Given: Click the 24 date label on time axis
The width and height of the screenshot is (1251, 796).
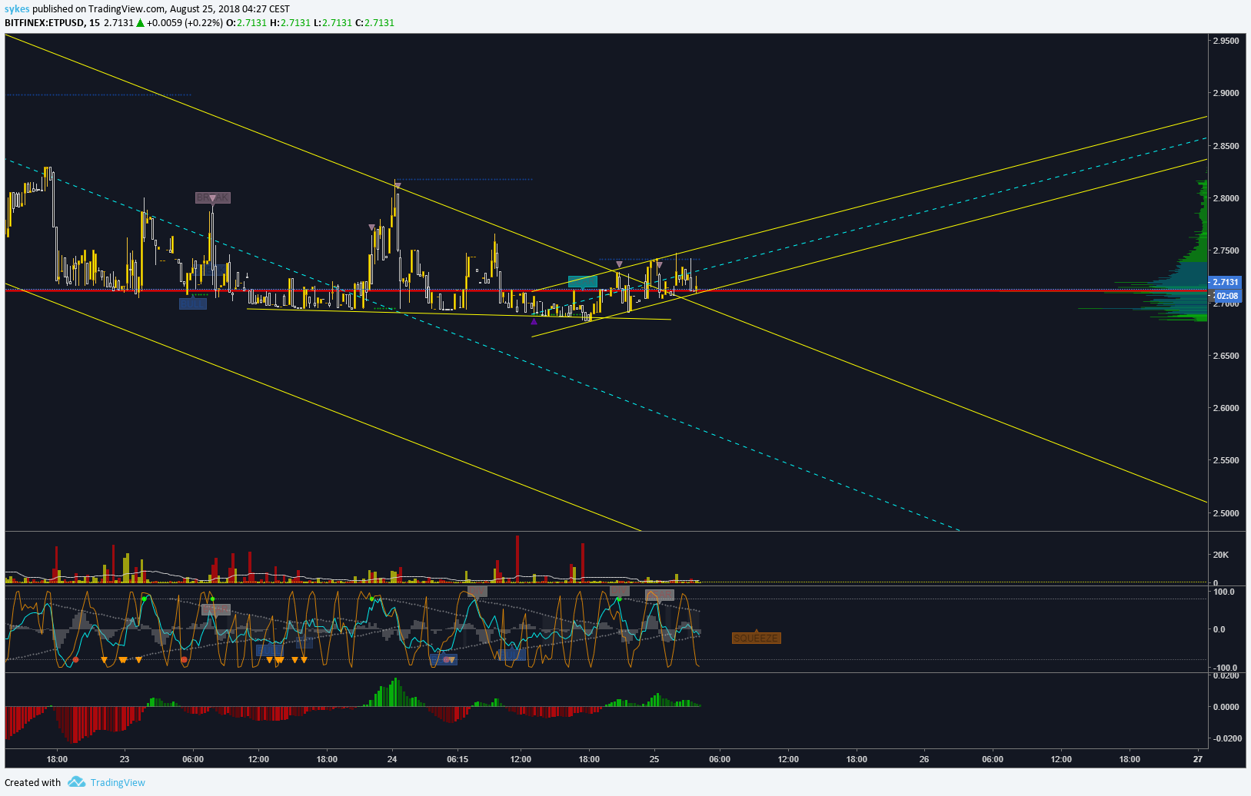Looking at the screenshot, I should 392,759.
